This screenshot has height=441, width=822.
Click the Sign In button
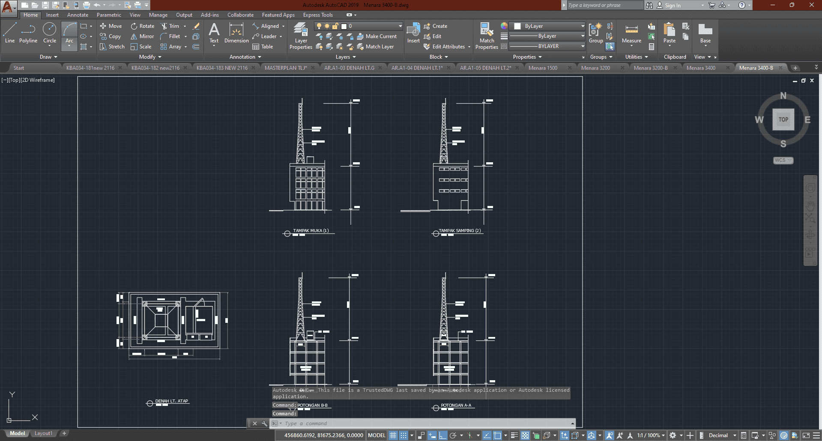672,6
